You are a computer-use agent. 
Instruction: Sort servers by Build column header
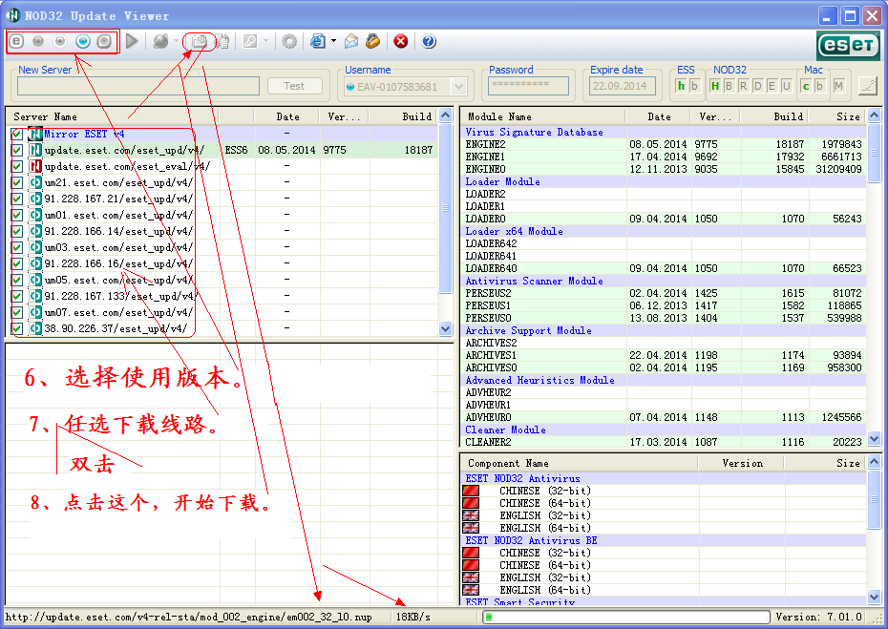click(403, 116)
